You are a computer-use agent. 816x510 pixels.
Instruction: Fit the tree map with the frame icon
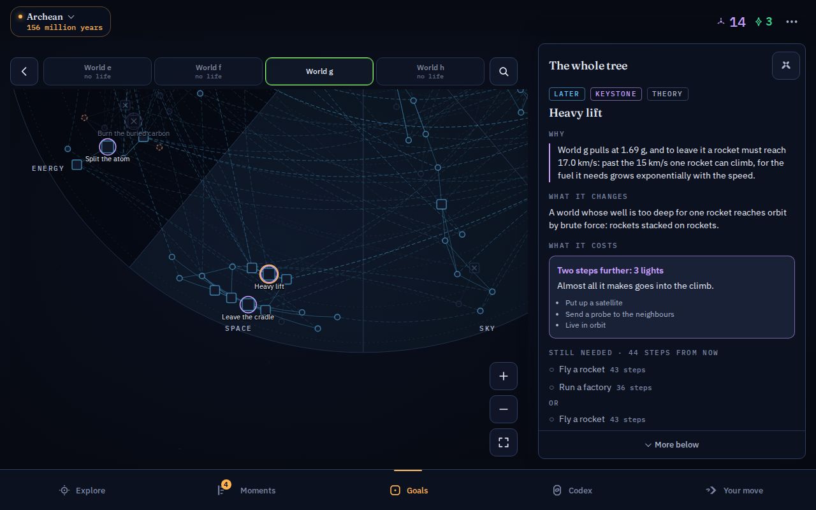pos(504,442)
